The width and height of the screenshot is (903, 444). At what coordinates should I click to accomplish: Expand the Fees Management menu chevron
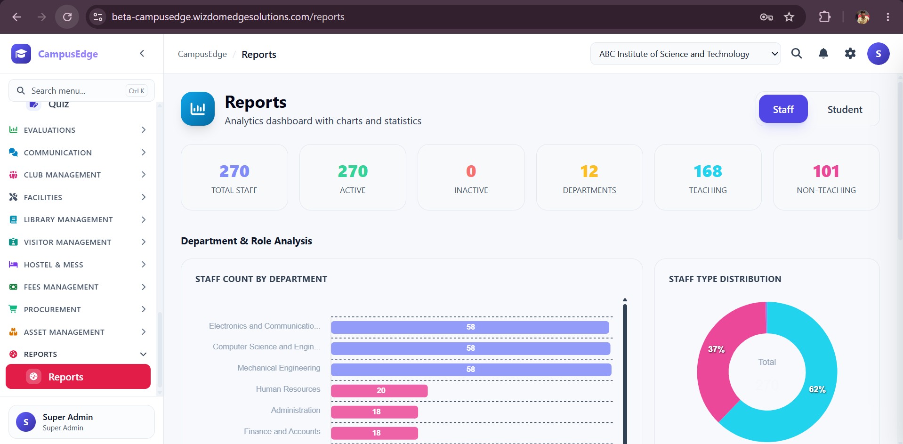[x=144, y=287]
